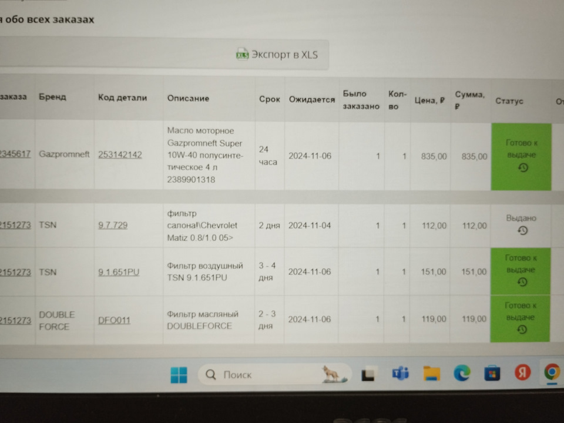Click the green XLS file icon

coord(242,54)
